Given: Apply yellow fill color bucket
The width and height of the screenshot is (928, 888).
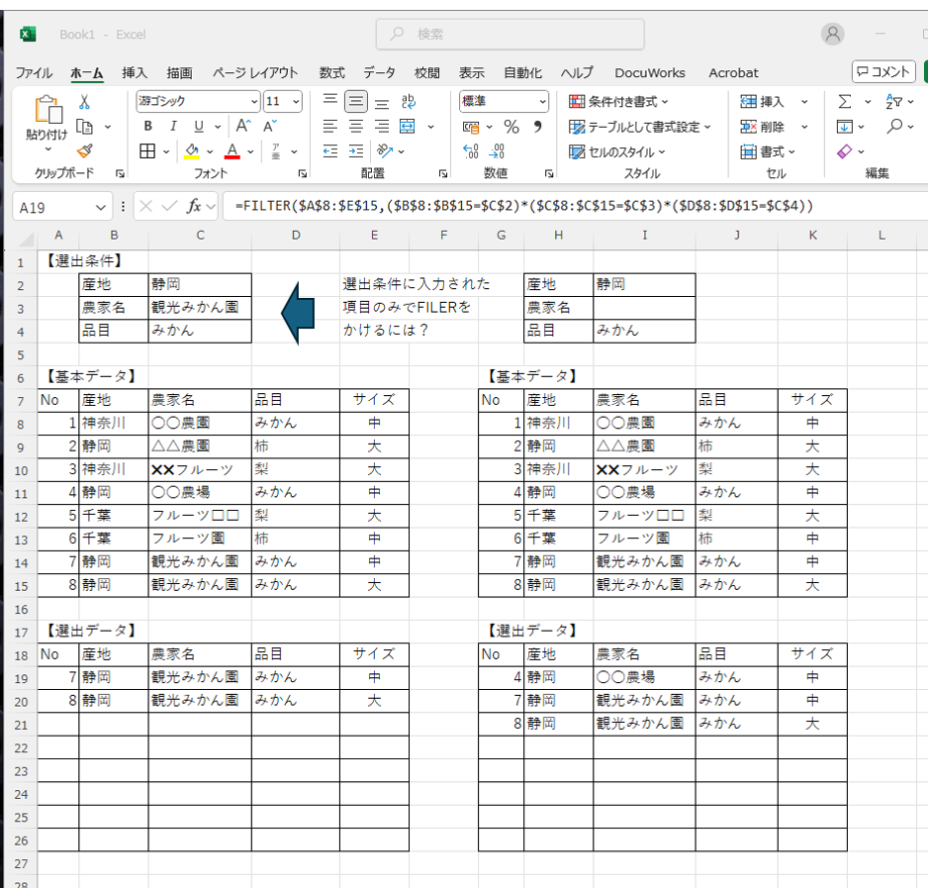Looking at the screenshot, I should coord(192,151).
